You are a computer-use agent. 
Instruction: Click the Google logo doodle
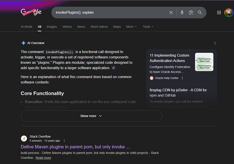(x=31, y=12)
